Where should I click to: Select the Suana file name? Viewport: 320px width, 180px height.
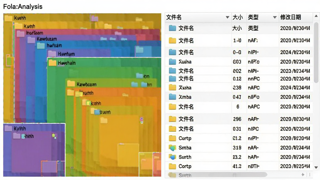pyautogui.click(x=185, y=62)
